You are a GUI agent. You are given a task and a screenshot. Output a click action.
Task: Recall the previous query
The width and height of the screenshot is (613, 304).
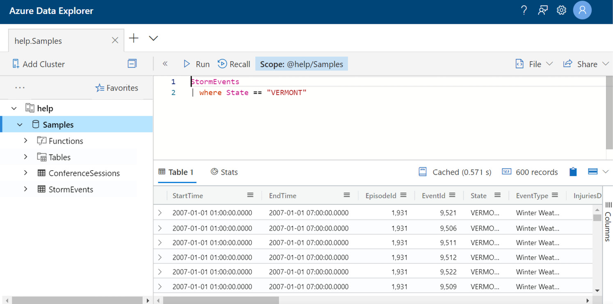[234, 64]
